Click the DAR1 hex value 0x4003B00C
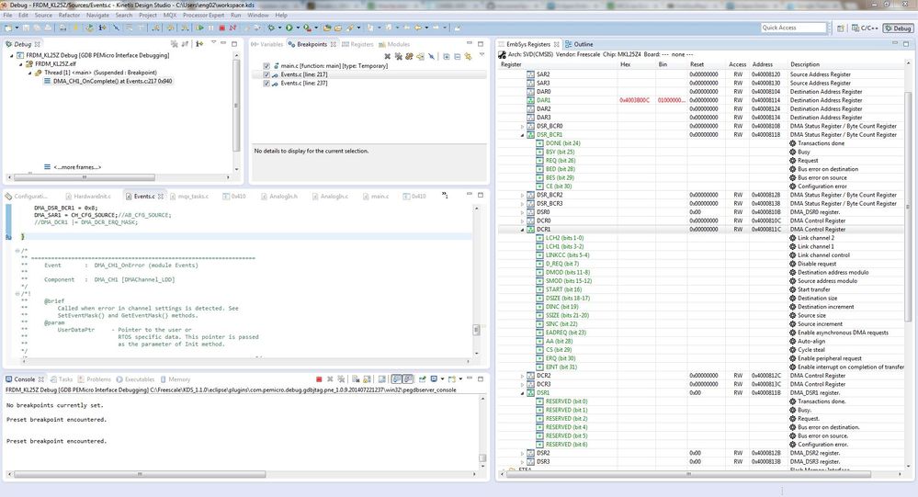Image resolution: width=918 pixels, height=497 pixels. pos(634,100)
